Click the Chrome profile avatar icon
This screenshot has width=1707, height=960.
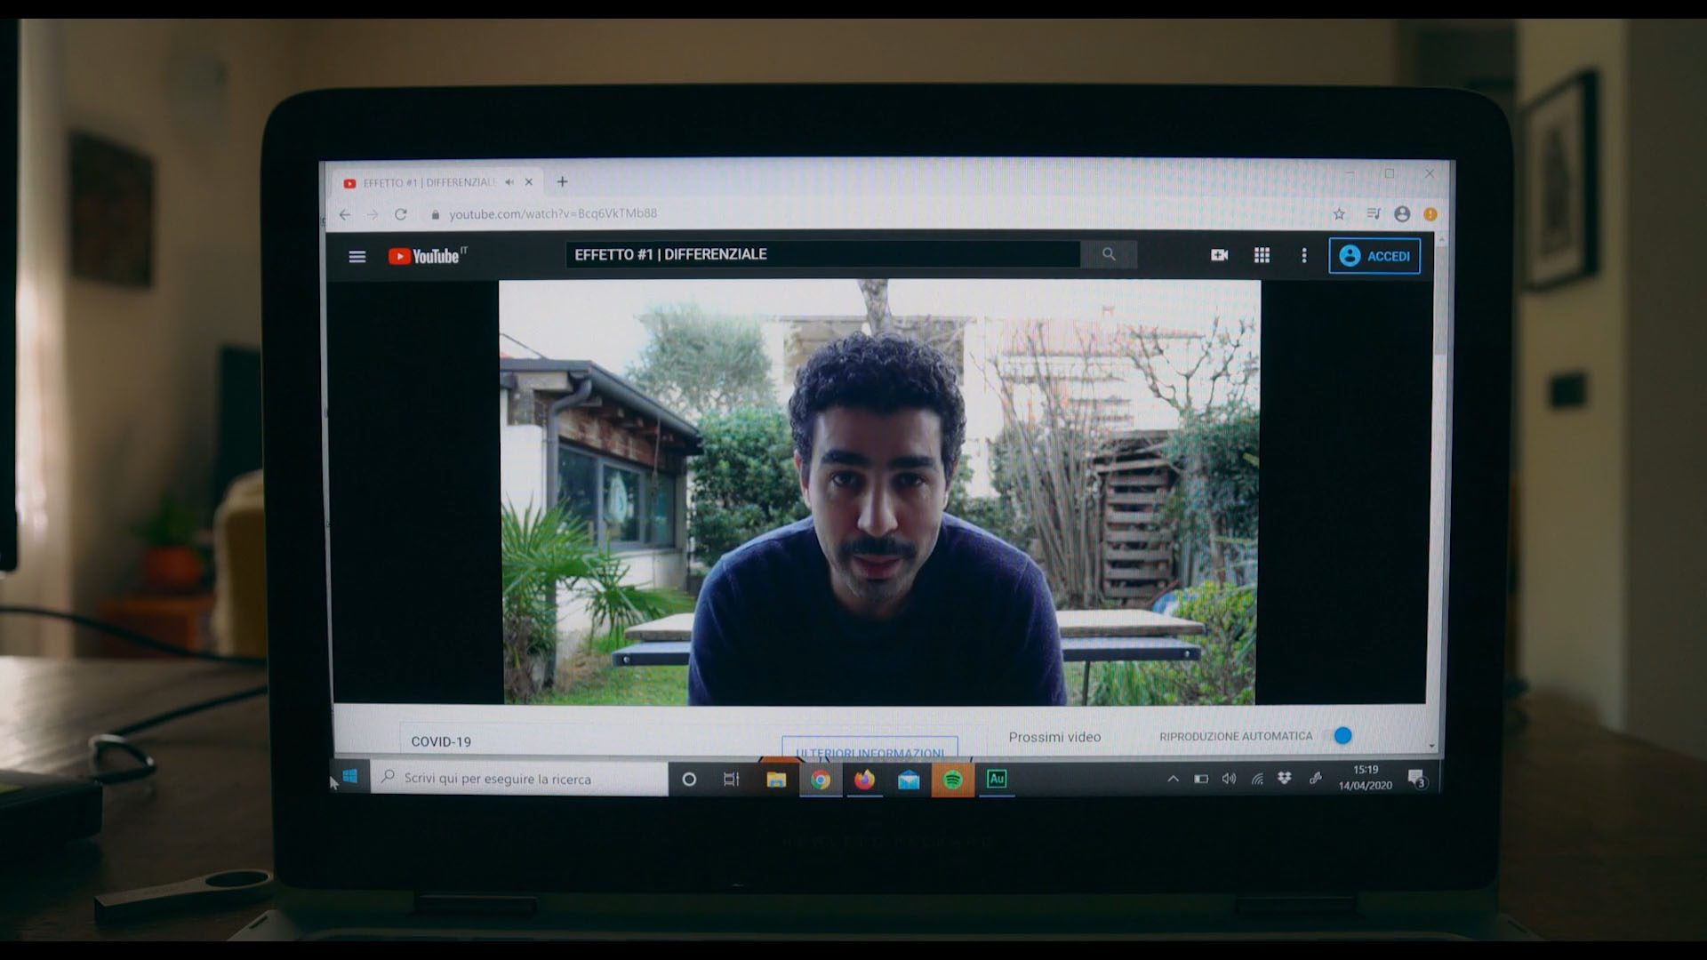click(1402, 214)
